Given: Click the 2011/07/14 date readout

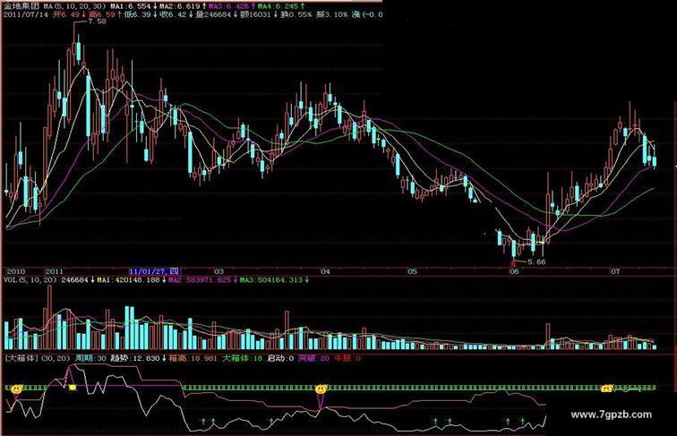Looking at the screenshot, I should tap(26, 14).
